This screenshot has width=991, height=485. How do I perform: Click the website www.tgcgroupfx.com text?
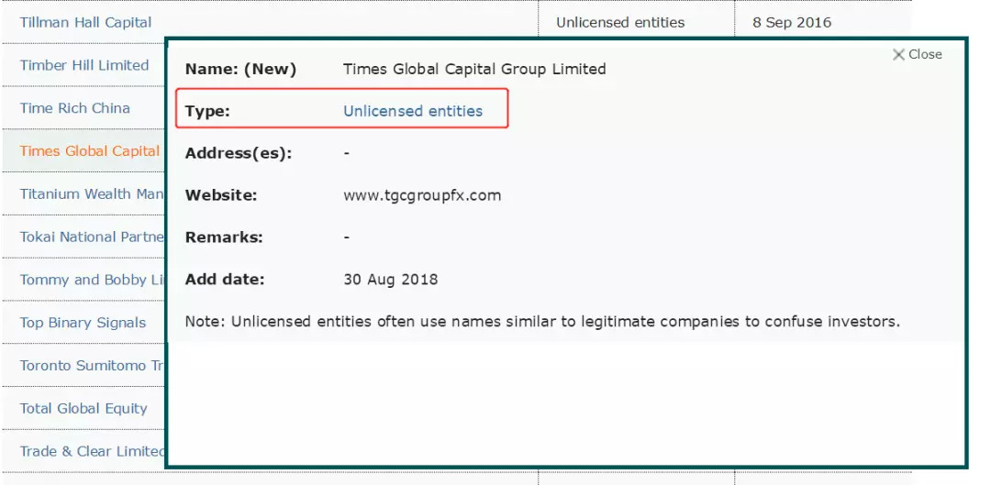pyautogui.click(x=422, y=196)
